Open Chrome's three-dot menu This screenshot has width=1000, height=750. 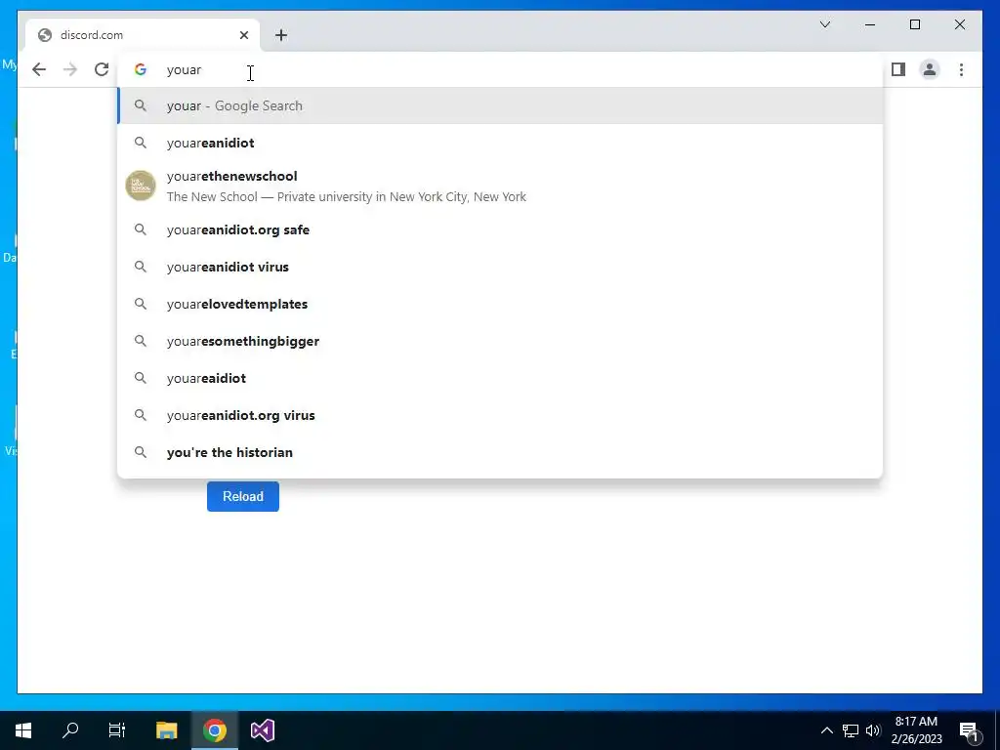click(x=961, y=69)
